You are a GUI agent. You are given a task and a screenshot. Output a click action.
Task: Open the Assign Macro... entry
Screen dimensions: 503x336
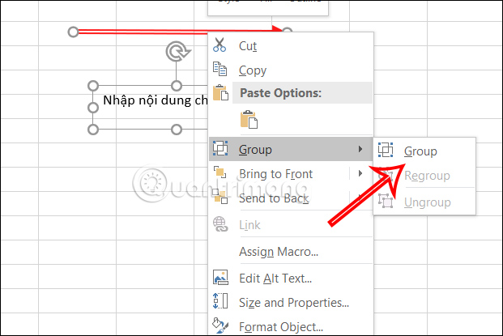coord(291,252)
